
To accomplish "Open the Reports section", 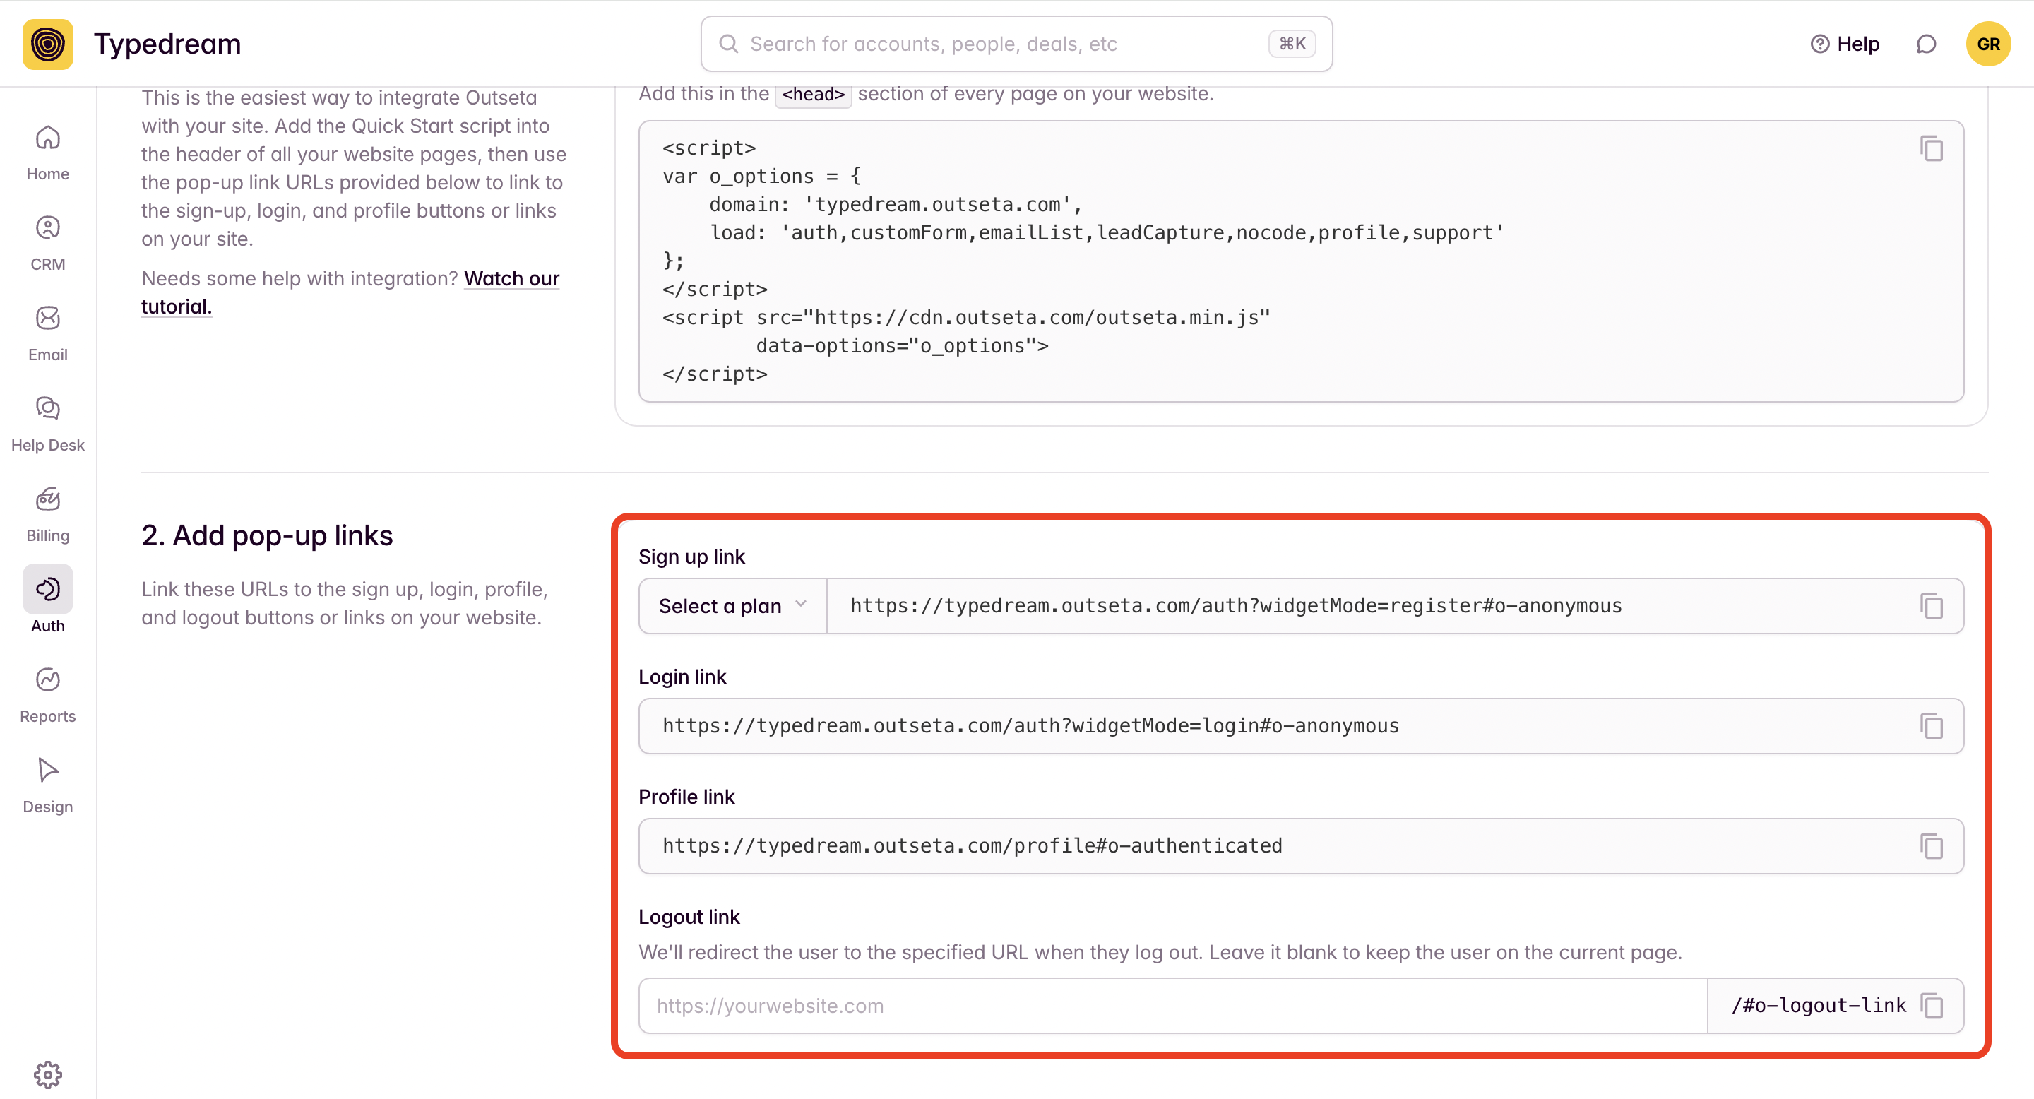I will [x=47, y=696].
